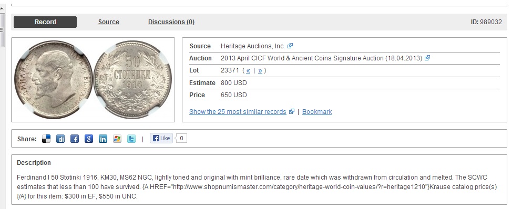The height and width of the screenshot is (209, 512).
Task: View the coin obverse image
Action: 53,80
